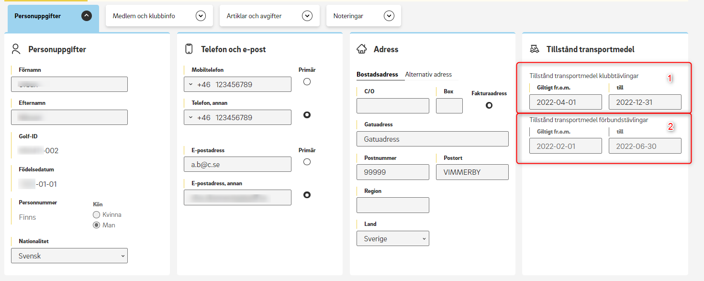Click the Födelsedatum value ending -01-01

pos(38,184)
